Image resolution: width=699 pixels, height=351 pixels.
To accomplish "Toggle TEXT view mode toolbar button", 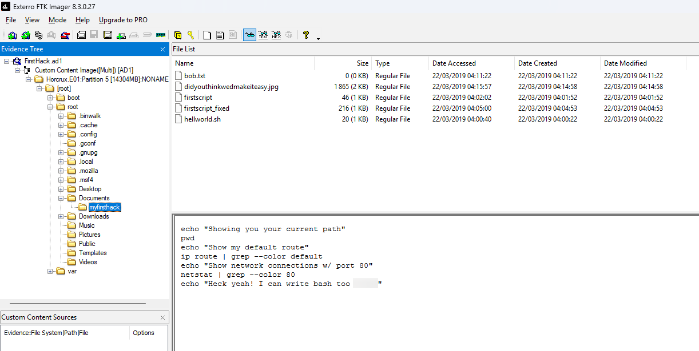I will (x=263, y=35).
